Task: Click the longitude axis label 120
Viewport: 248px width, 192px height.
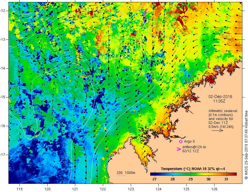Action: pos(47,189)
